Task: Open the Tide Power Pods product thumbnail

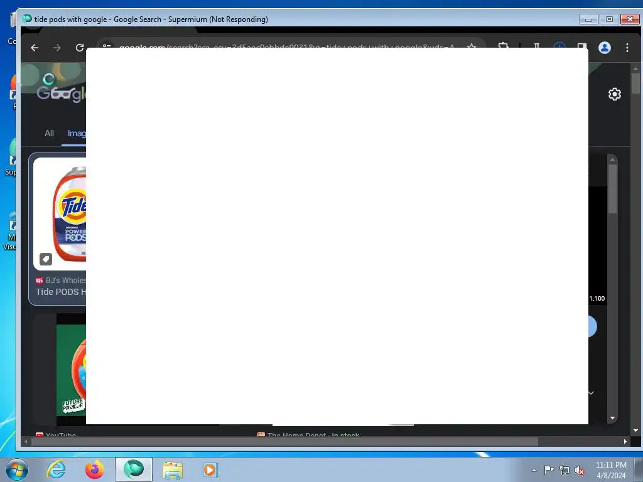Action: [60, 213]
